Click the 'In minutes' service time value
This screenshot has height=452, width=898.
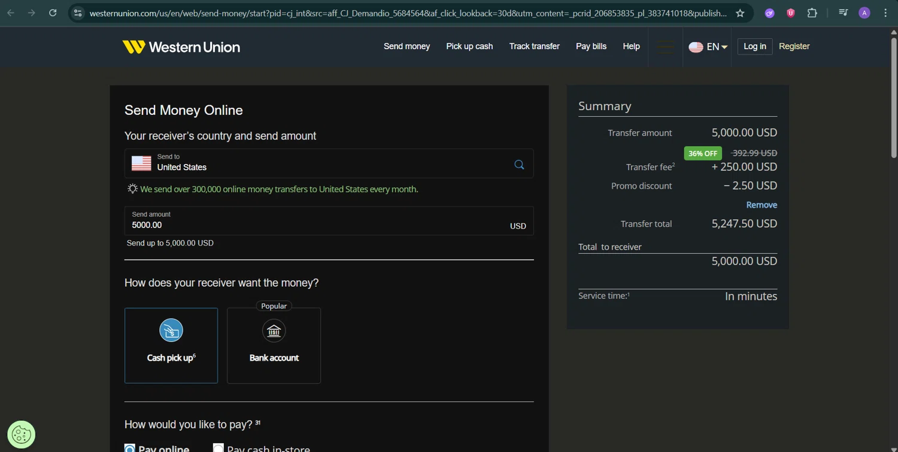pyautogui.click(x=751, y=296)
